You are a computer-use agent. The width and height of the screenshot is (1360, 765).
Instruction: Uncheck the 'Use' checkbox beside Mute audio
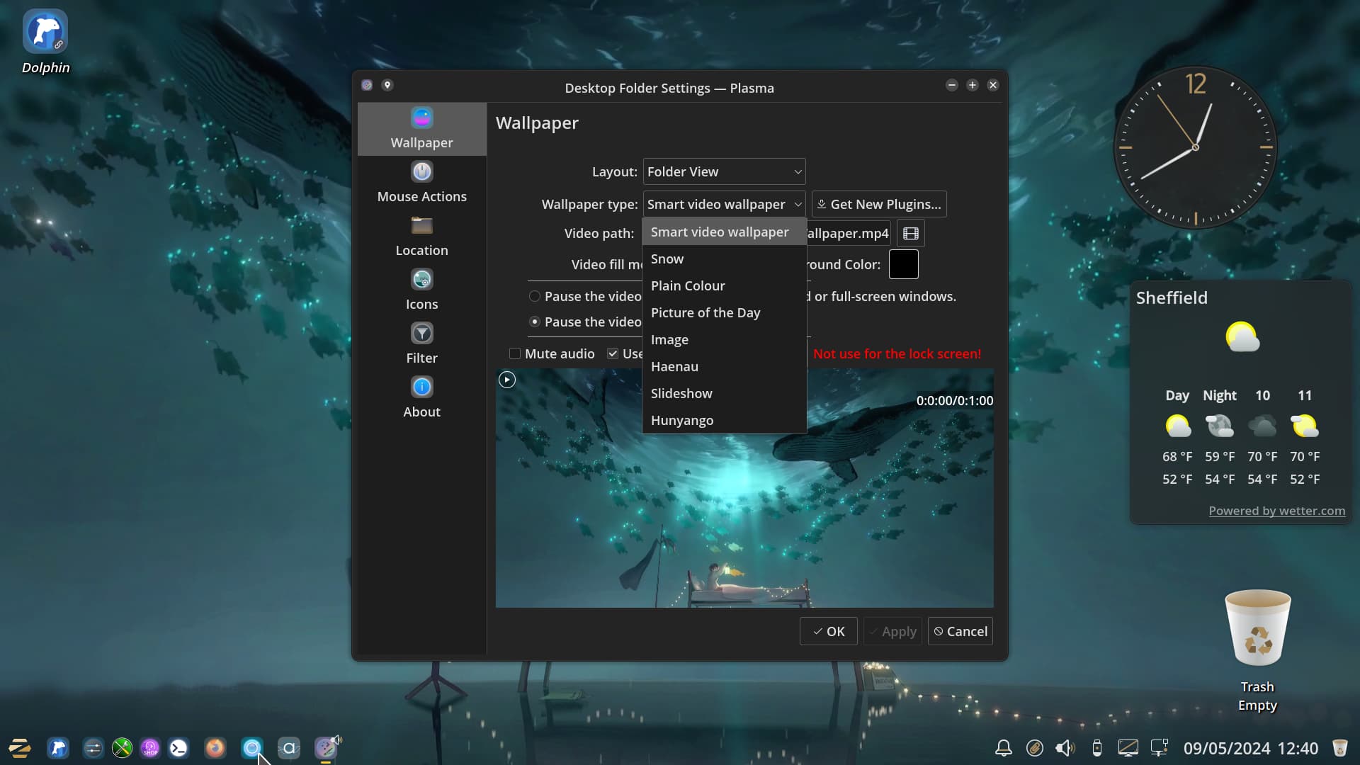[x=613, y=353]
